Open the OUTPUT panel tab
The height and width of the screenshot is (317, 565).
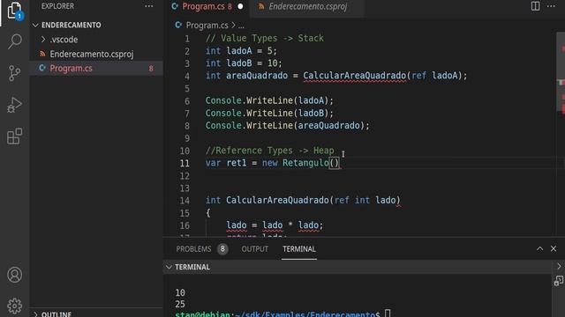tap(255, 249)
